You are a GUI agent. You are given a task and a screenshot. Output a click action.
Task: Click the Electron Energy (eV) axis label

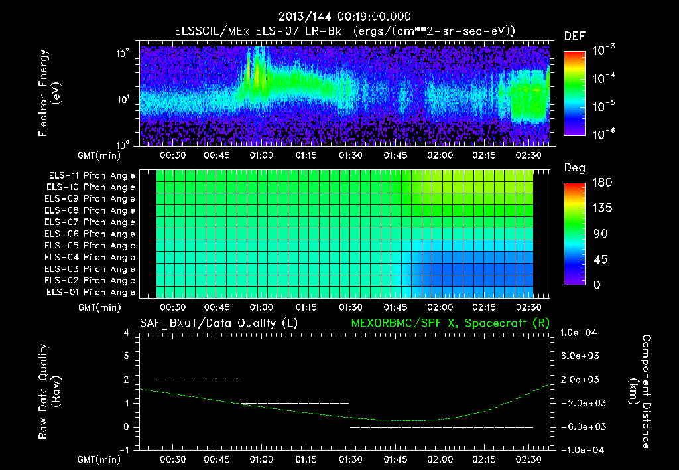(49, 93)
